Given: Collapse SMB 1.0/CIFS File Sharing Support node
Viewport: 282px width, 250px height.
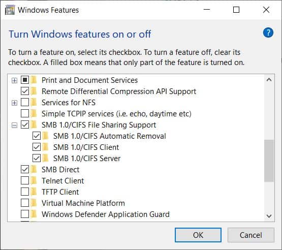Looking at the screenshot, I should coord(14,125).
